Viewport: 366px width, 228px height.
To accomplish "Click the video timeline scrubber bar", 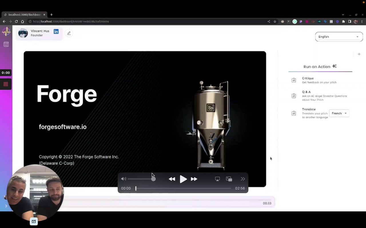I will click(183, 188).
